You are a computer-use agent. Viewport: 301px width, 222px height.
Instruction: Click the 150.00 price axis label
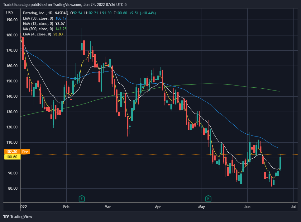(12, 81)
